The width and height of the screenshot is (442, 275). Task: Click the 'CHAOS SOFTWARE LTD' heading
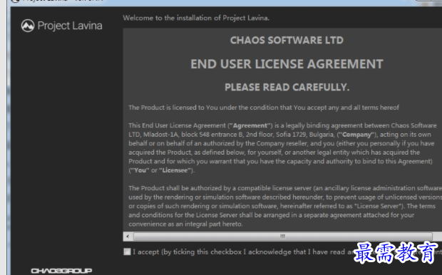[x=287, y=41]
